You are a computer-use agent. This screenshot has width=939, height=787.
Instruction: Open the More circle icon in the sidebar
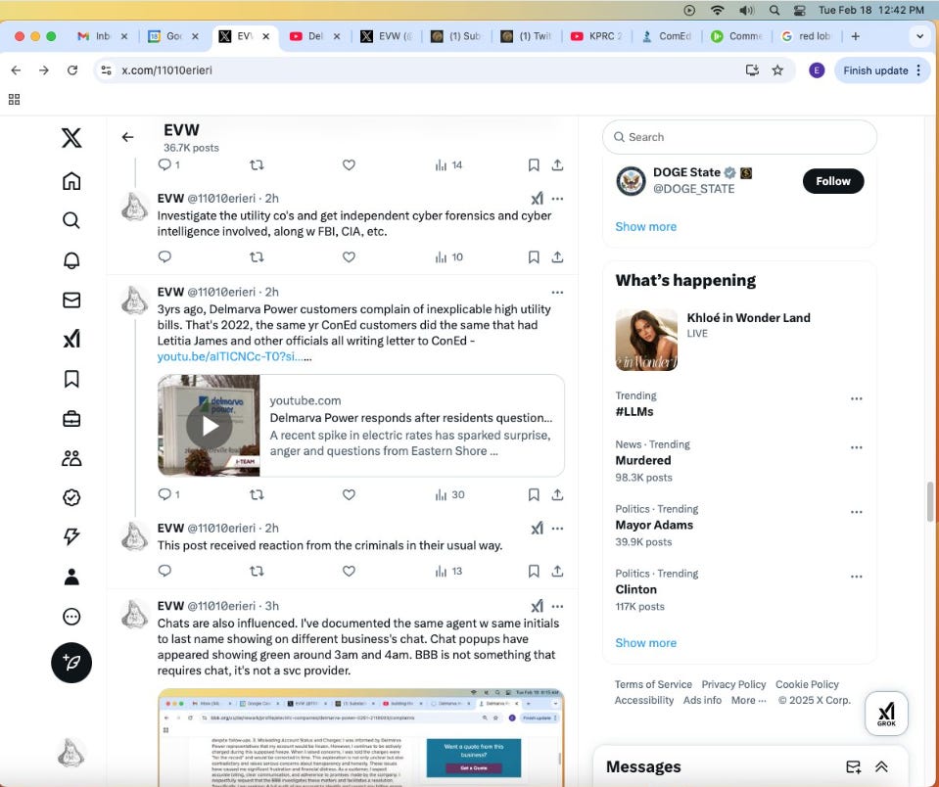pos(71,617)
